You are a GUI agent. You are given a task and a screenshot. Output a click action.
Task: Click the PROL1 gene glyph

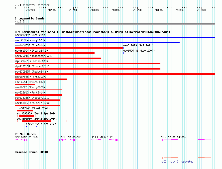pos(105,140)
